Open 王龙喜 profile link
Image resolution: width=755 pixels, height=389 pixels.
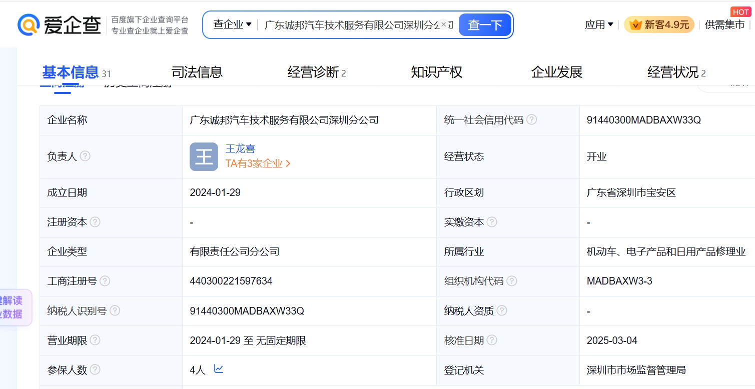pos(240,148)
